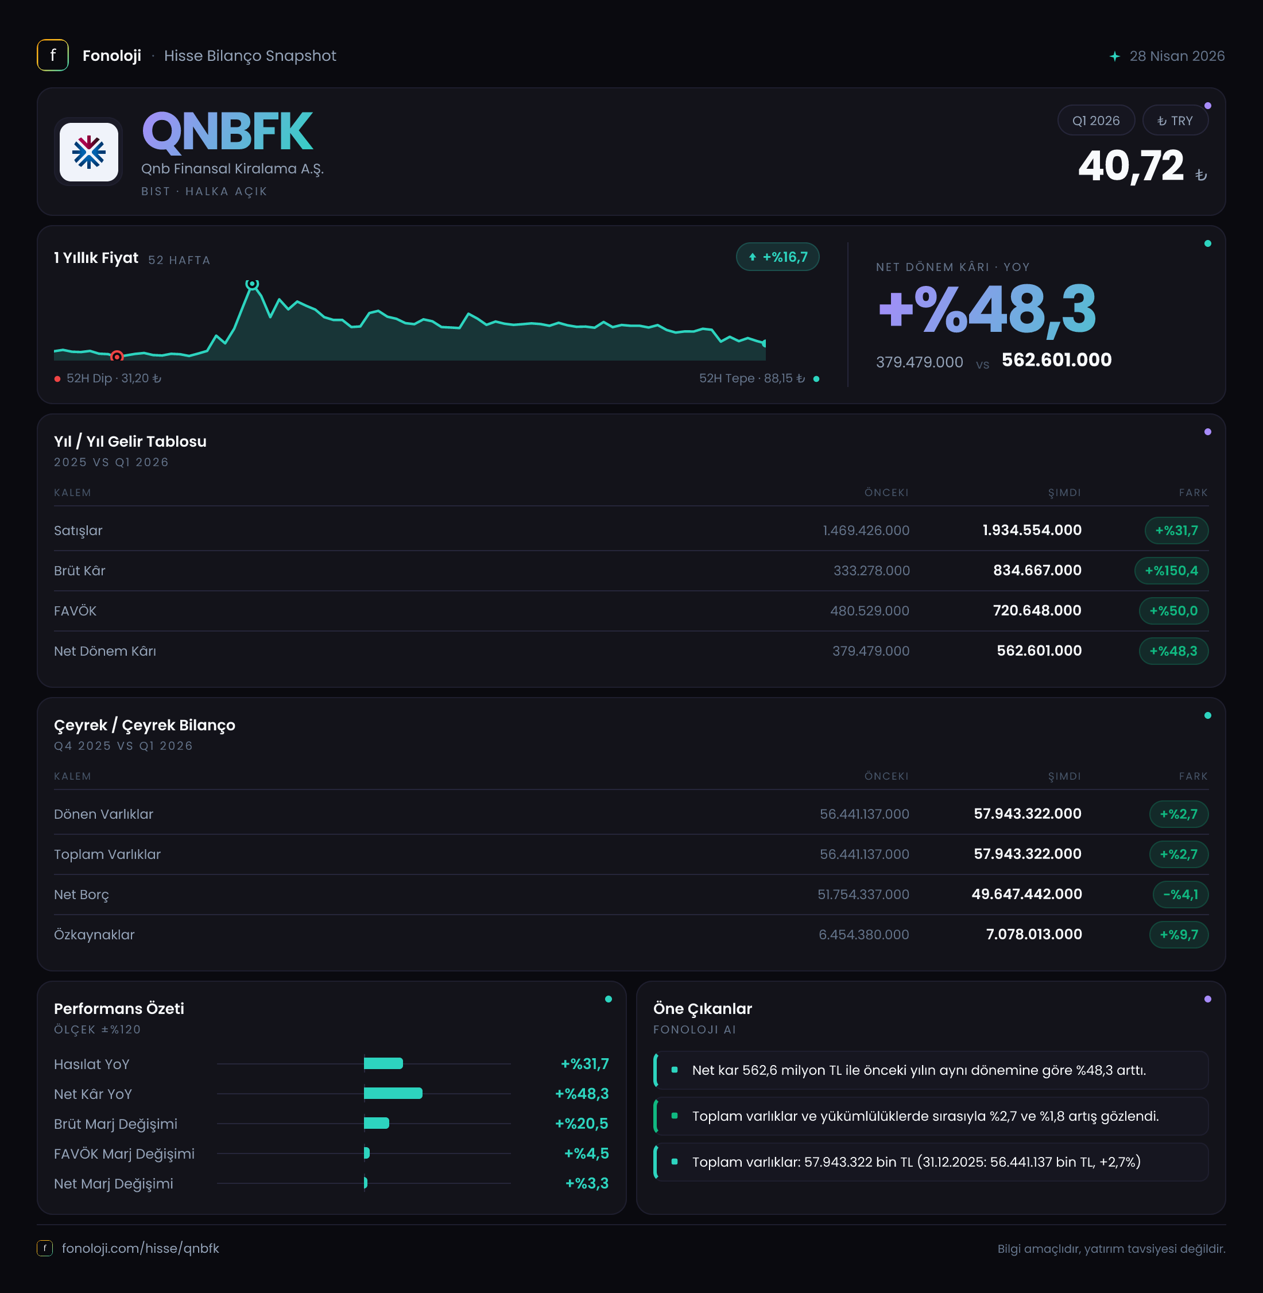Click the "Öne Çıkanlar" heading
Image resolution: width=1263 pixels, height=1293 pixels.
pos(703,1008)
